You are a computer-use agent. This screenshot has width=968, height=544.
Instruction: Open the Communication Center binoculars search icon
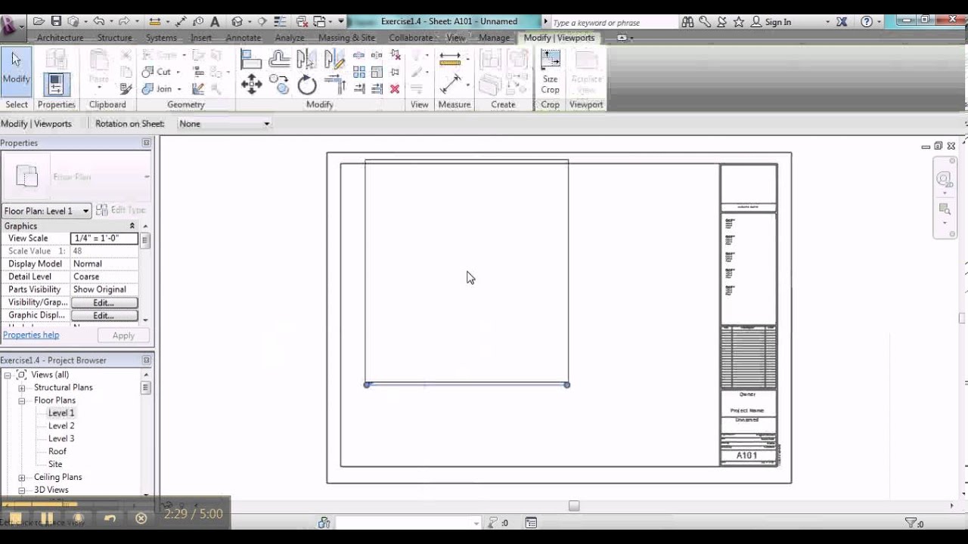point(688,22)
